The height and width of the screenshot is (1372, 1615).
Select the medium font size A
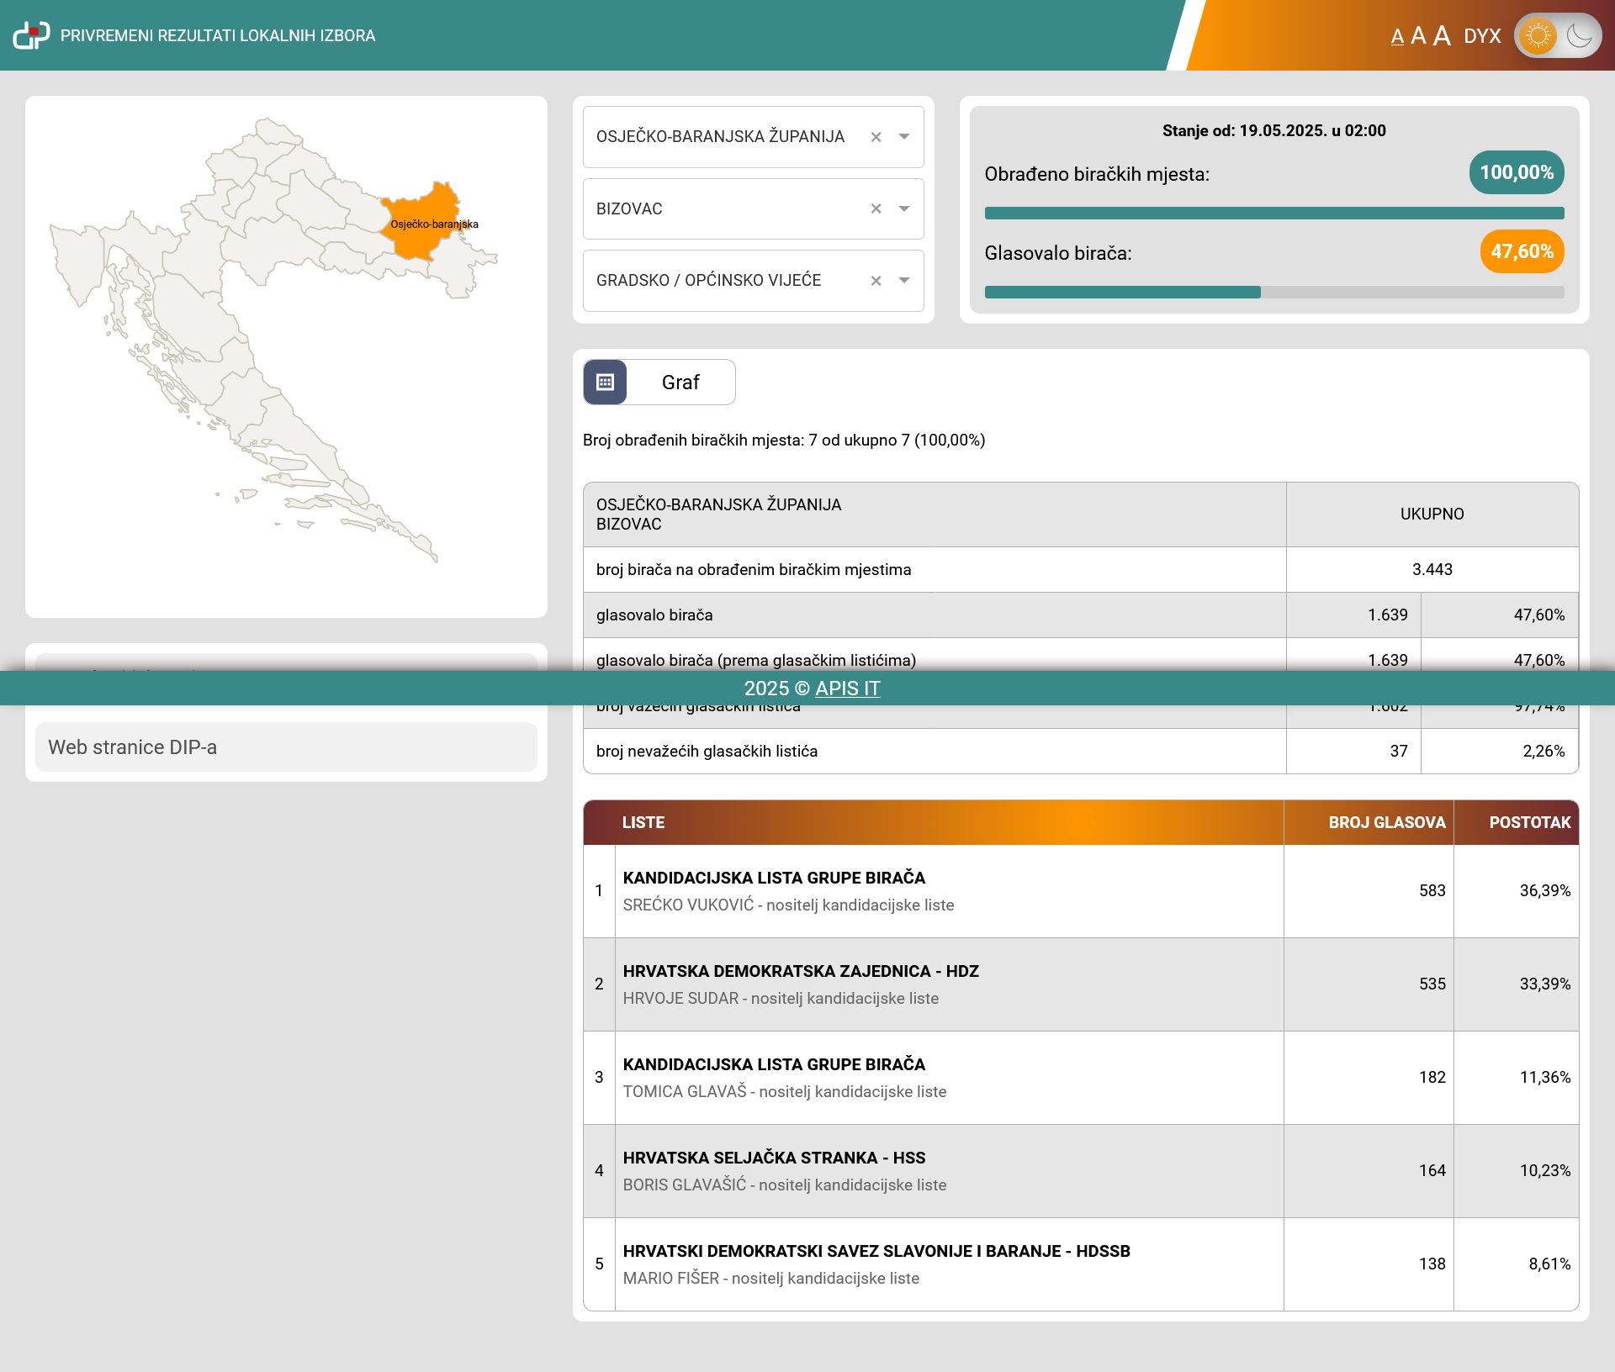point(1418,36)
